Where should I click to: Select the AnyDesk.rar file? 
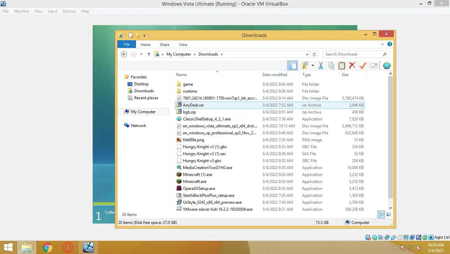click(x=270, y=105)
